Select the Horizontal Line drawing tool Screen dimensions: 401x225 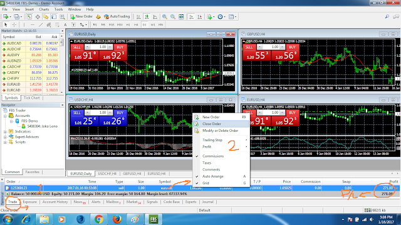click(33, 25)
